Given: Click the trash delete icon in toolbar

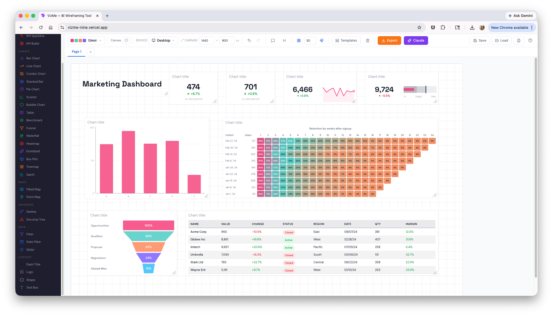Looking at the screenshot, I should 367,41.
